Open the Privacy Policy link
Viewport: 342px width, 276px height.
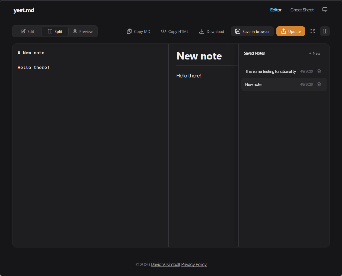pyautogui.click(x=194, y=264)
